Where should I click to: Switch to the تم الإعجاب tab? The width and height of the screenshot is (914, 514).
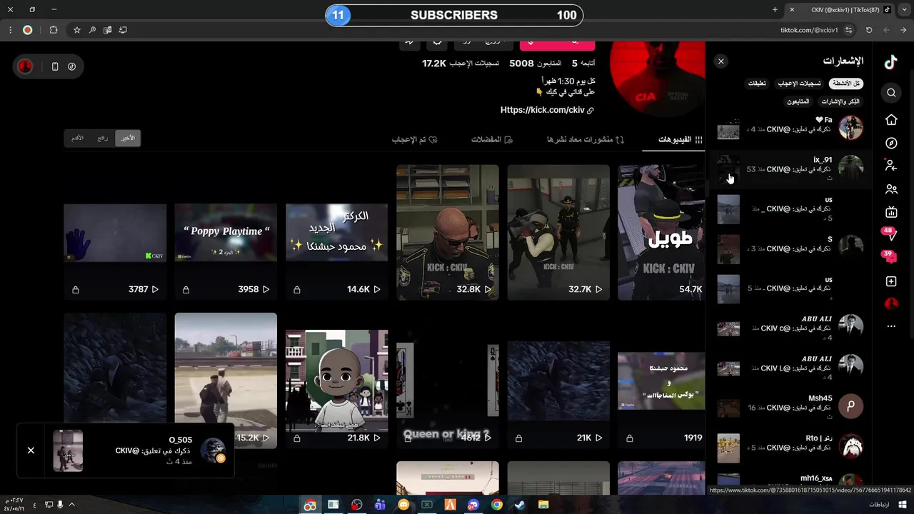(414, 139)
